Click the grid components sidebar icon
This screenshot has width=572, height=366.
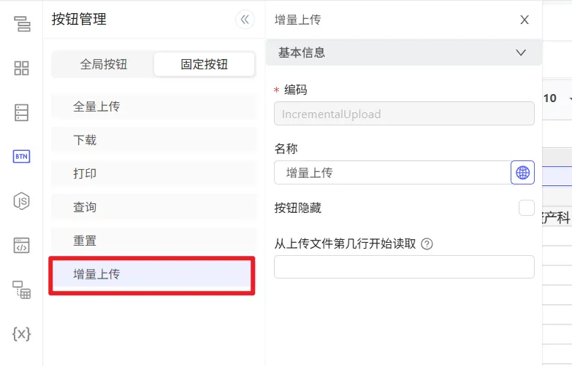tap(22, 69)
